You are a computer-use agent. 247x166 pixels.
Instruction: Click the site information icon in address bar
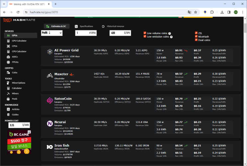coord(26,12)
